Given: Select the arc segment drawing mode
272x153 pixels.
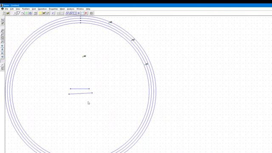Looking at the screenshot, I should (x=23, y=13).
